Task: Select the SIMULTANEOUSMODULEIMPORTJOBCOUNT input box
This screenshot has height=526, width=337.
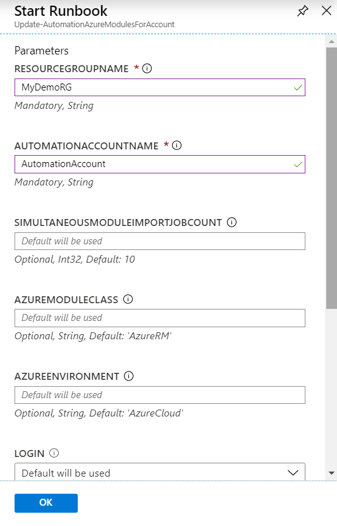Action: (x=160, y=241)
